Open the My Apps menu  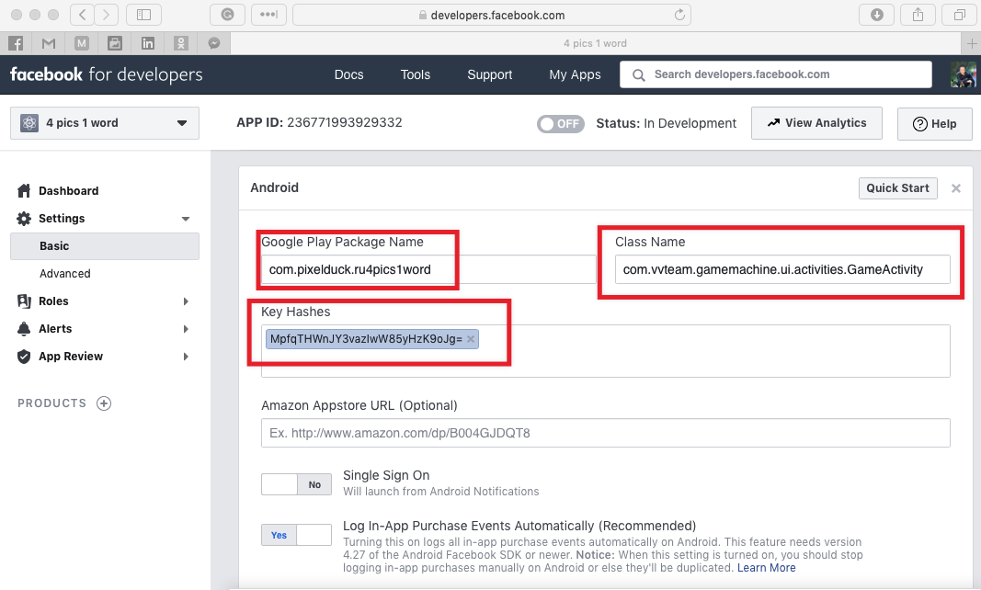coord(575,74)
